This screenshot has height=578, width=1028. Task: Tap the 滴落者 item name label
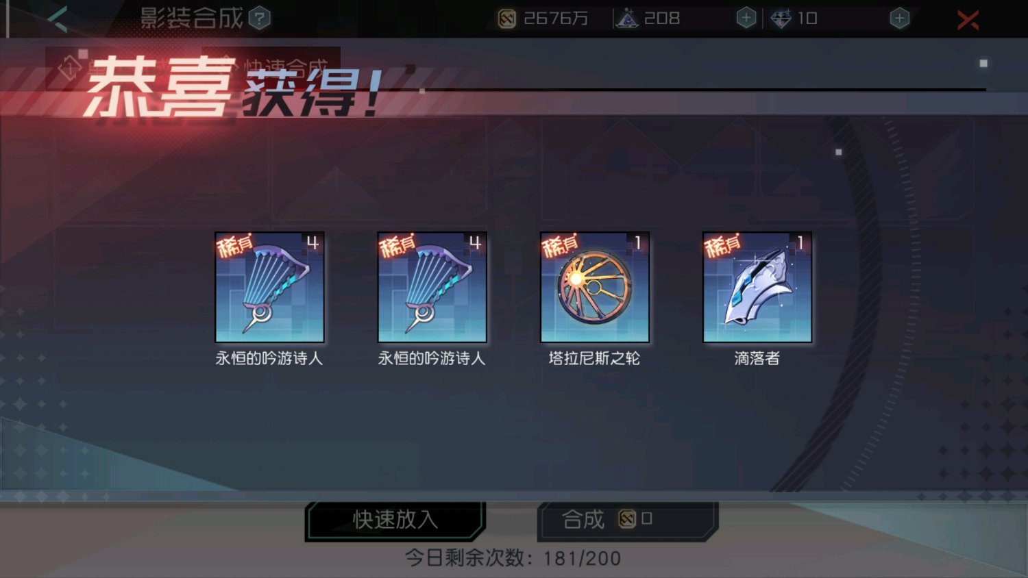pyautogui.click(x=757, y=358)
